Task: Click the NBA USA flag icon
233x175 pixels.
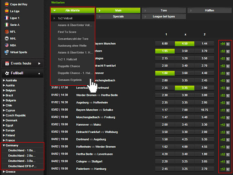Action: 7,45
